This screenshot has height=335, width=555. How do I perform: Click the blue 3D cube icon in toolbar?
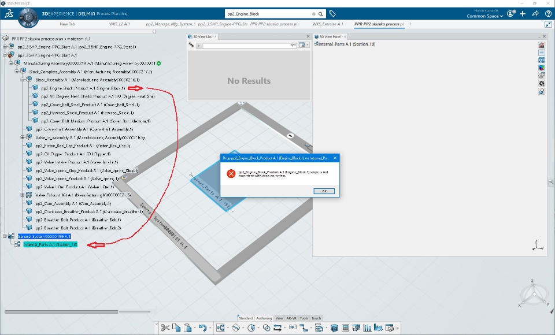click(x=335, y=328)
